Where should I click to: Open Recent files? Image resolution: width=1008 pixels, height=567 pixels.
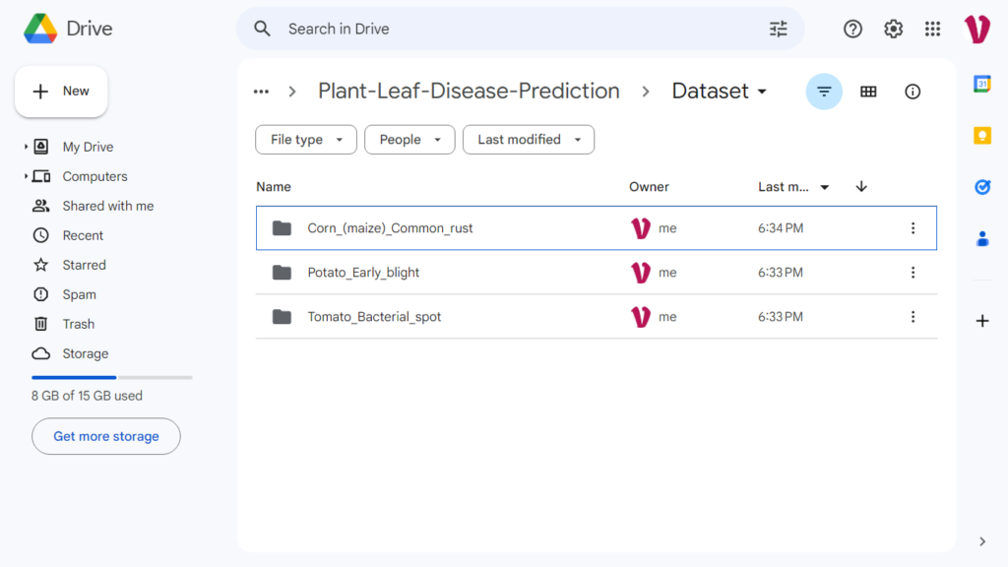[x=83, y=235]
